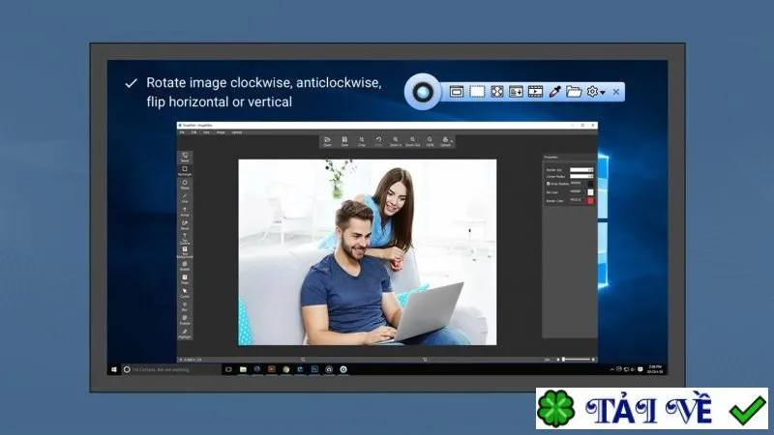This screenshot has height=435, width=774.
Task: Select the fullscreen capture icon
Action: click(496, 92)
